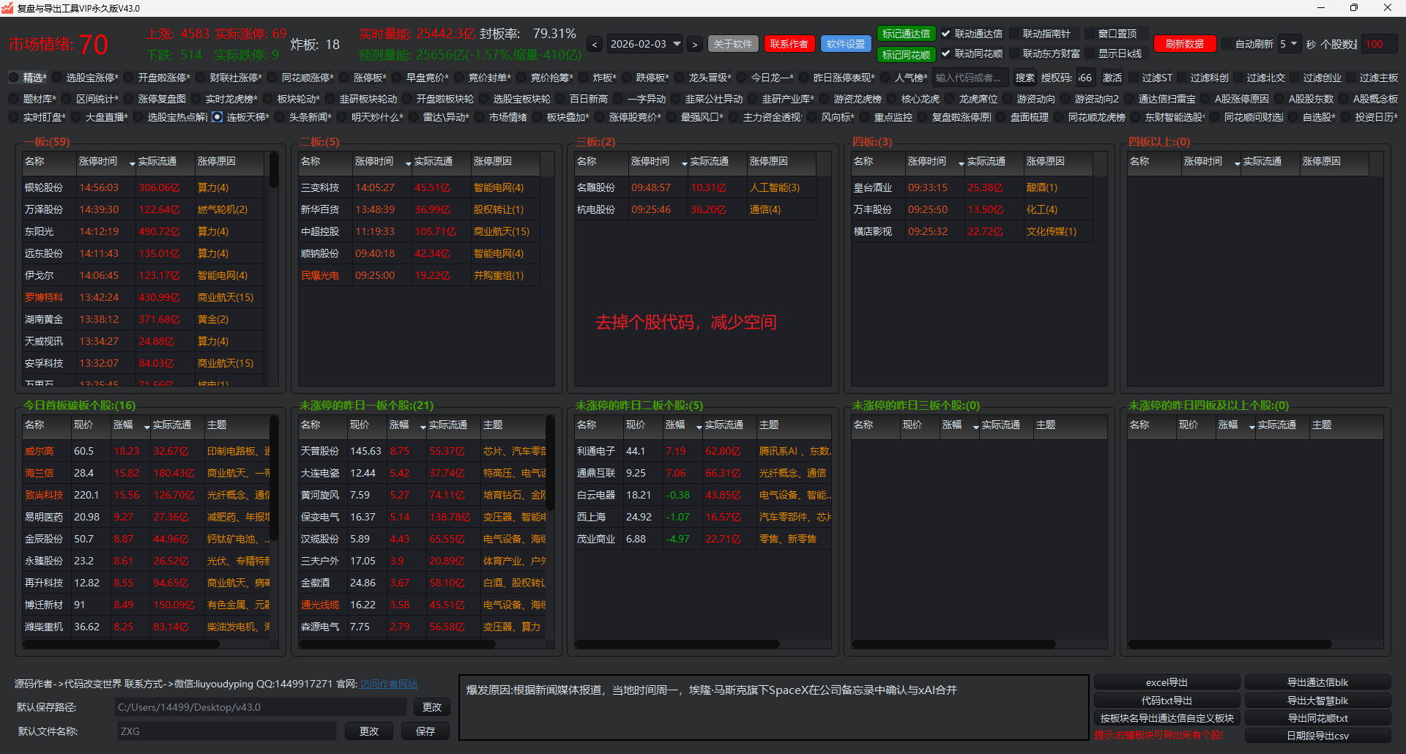Enable the 过滤ST filter checkbox

(1134, 78)
